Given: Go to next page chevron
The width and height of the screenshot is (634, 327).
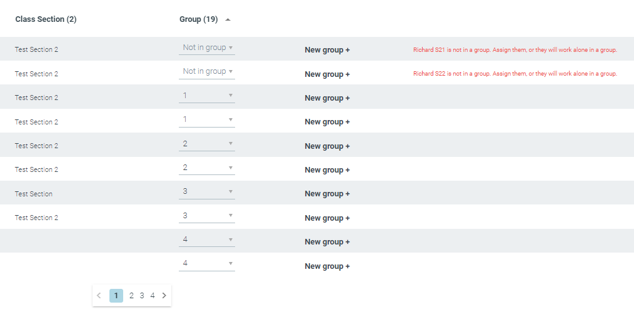Looking at the screenshot, I should tap(164, 296).
